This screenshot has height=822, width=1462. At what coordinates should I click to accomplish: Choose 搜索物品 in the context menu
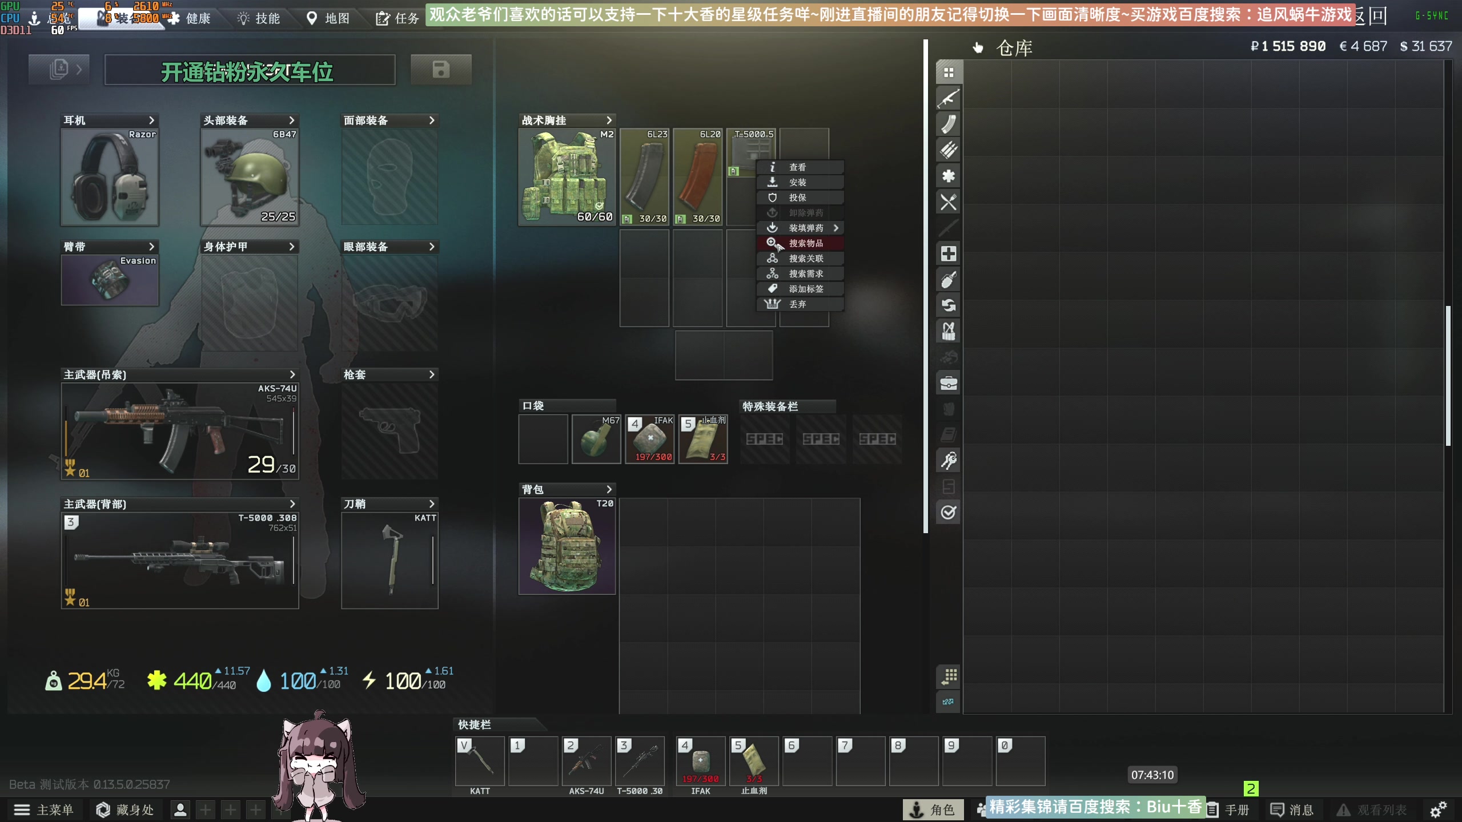pos(805,243)
